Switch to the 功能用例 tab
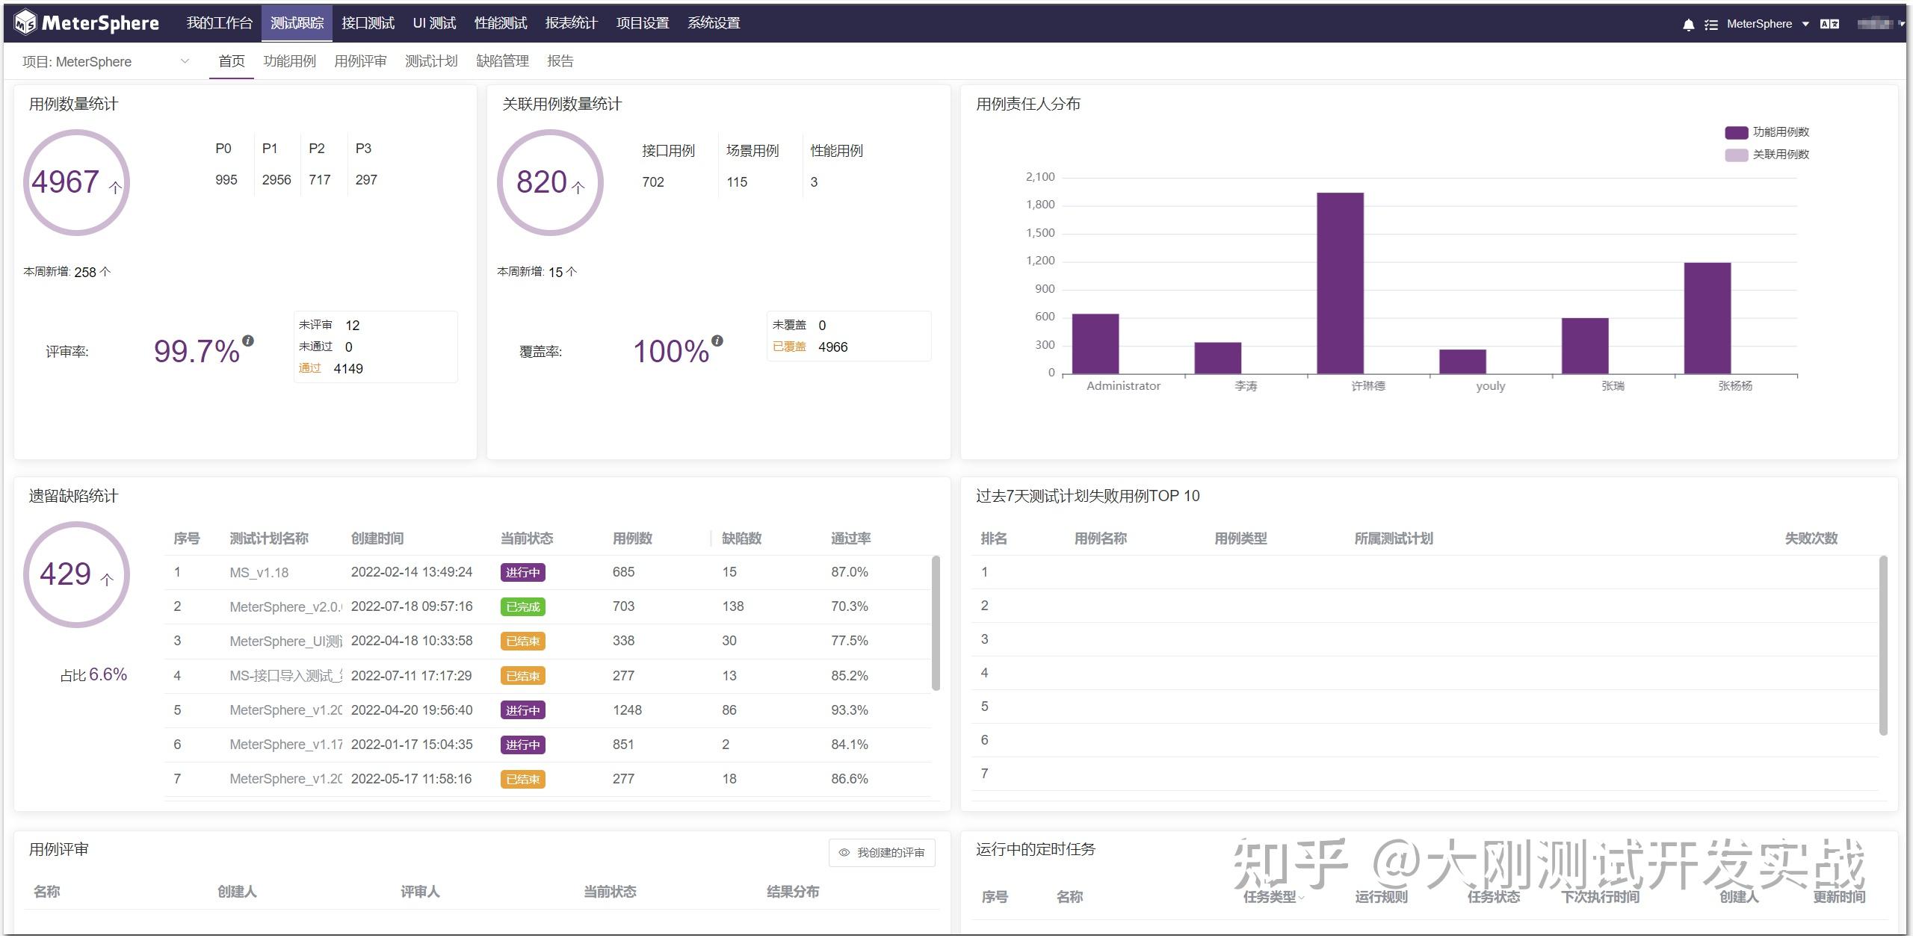The image size is (1913, 941). 289,61
